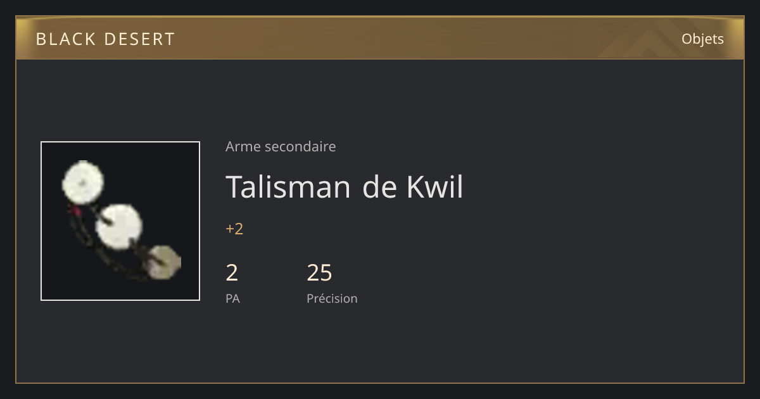Click the dark cord curving under the beads
The width and height of the screenshot is (760, 399).
coord(101,253)
